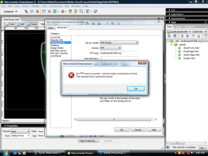Click the Files panel options menu icon
Viewport: 208px width, 156px height.
pyautogui.click(x=206, y=22)
